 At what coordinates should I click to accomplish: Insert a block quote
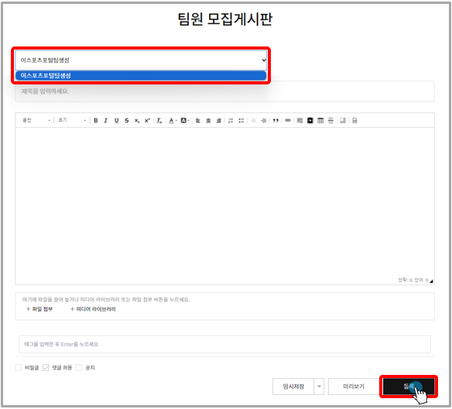[x=276, y=121]
